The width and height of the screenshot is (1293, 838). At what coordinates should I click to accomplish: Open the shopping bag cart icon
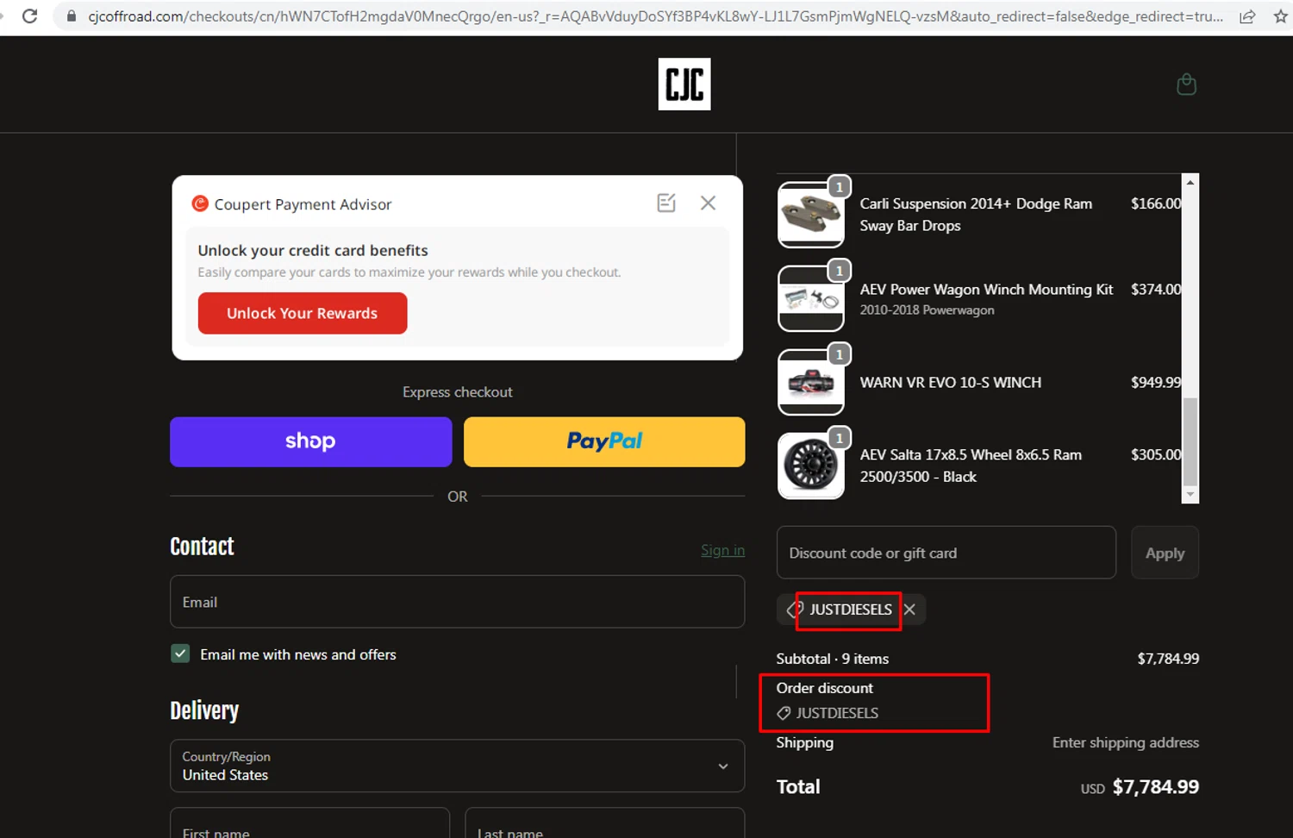[1187, 84]
